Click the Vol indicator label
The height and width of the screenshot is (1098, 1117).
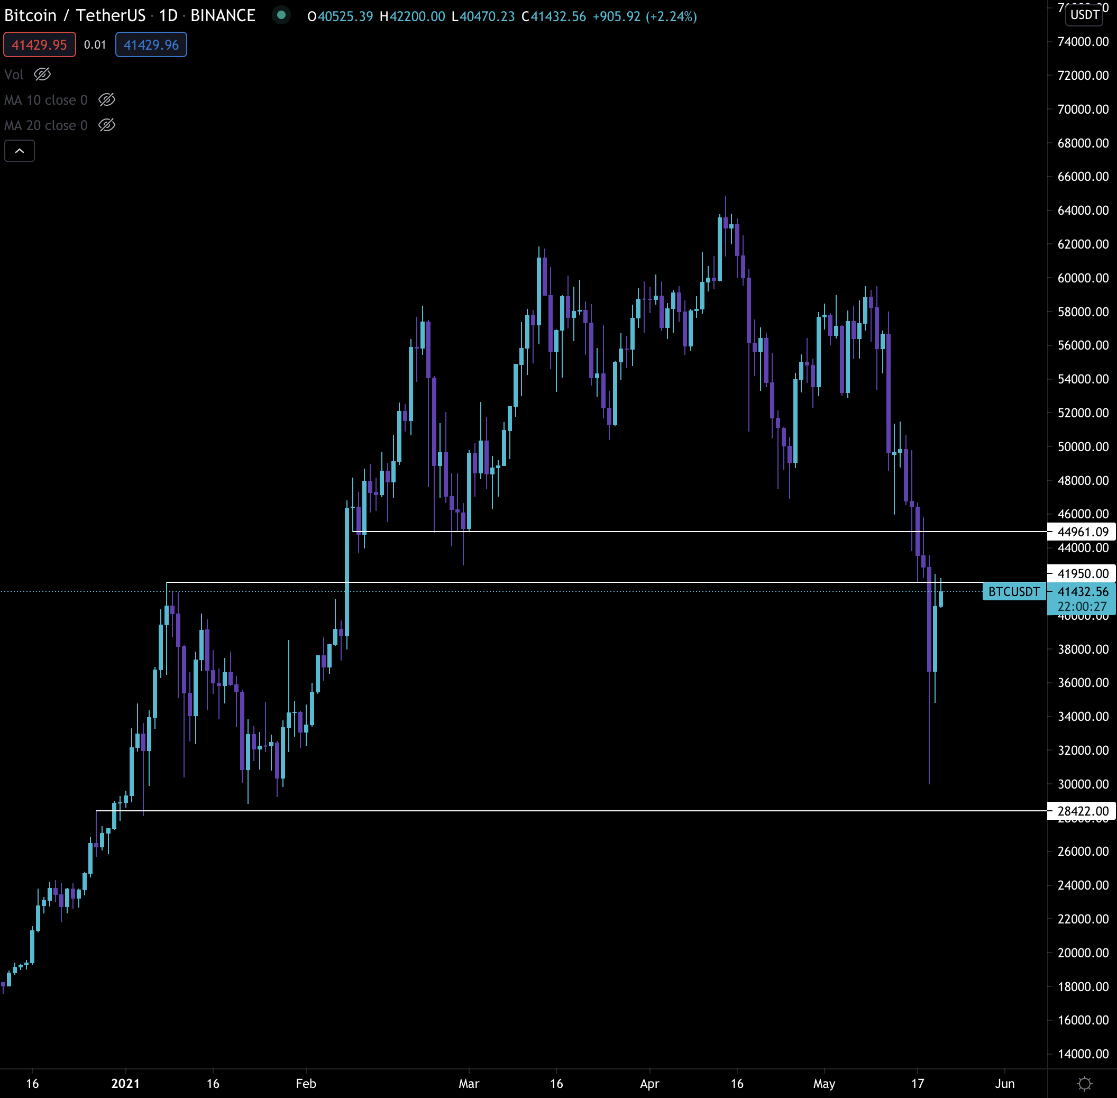point(14,75)
